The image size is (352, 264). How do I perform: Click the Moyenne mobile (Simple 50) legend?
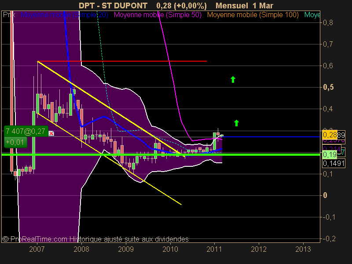158,15
